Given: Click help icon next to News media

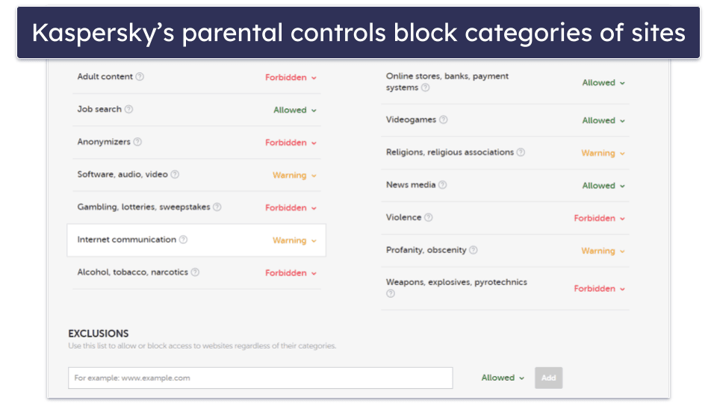Looking at the screenshot, I should click(x=442, y=185).
